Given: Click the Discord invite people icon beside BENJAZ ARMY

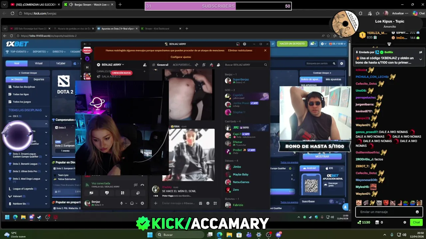Looking at the screenshot, I should coord(144,65).
